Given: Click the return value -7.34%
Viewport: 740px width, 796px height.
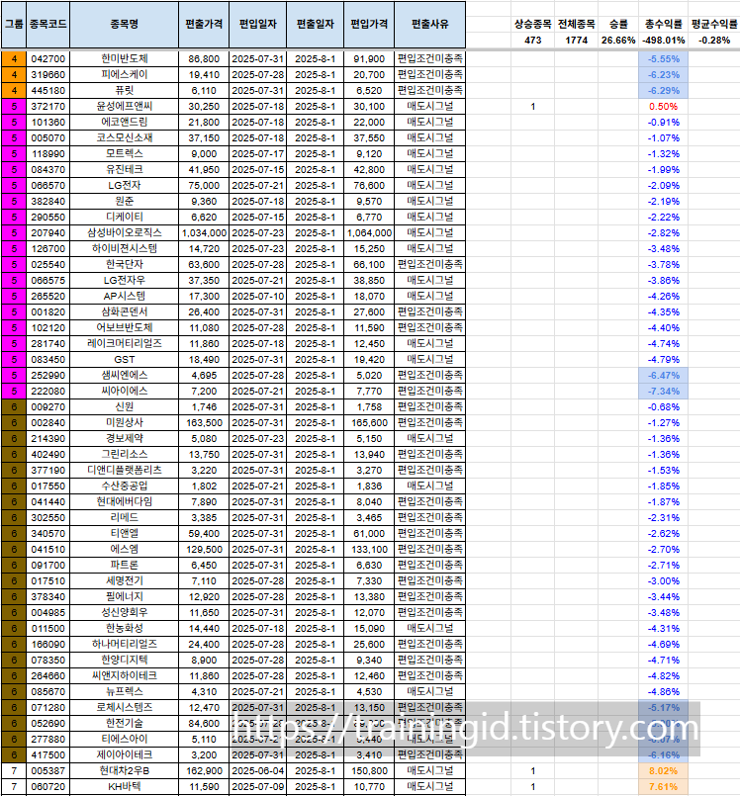Looking at the screenshot, I should point(663,392).
